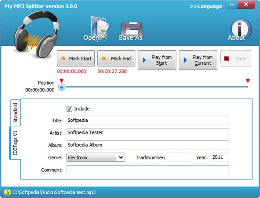This screenshot has width=260, height=198.
Task: Click the empty Comment field
Action: (148, 169)
